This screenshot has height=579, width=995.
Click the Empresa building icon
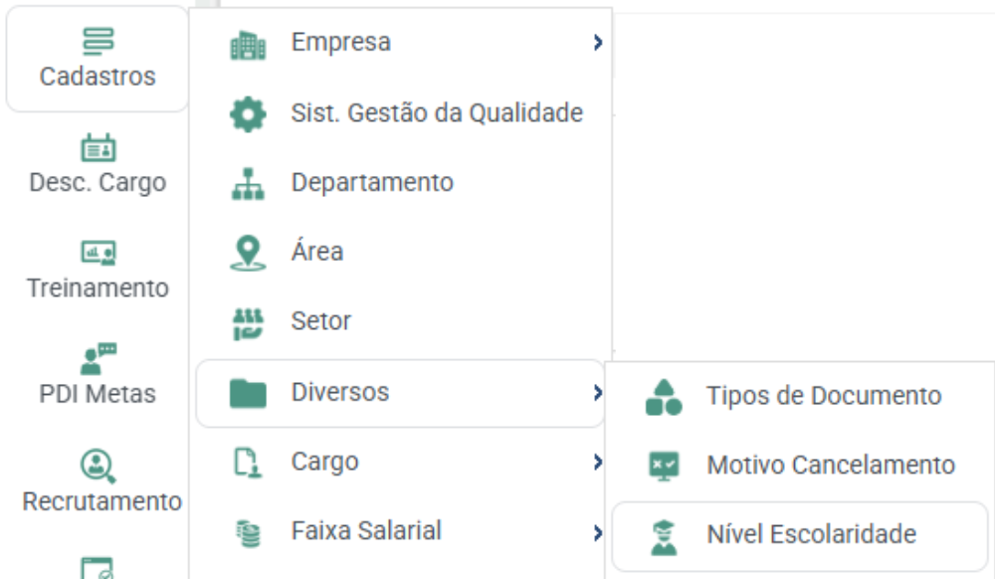[x=248, y=45]
